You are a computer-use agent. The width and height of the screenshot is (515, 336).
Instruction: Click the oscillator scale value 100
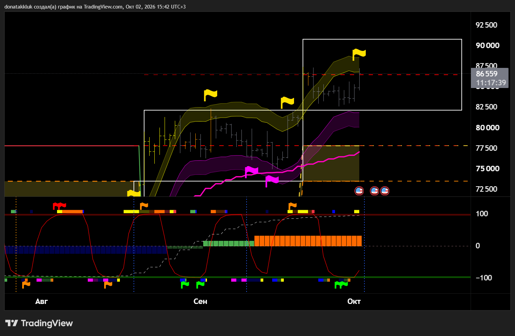click(482, 214)
